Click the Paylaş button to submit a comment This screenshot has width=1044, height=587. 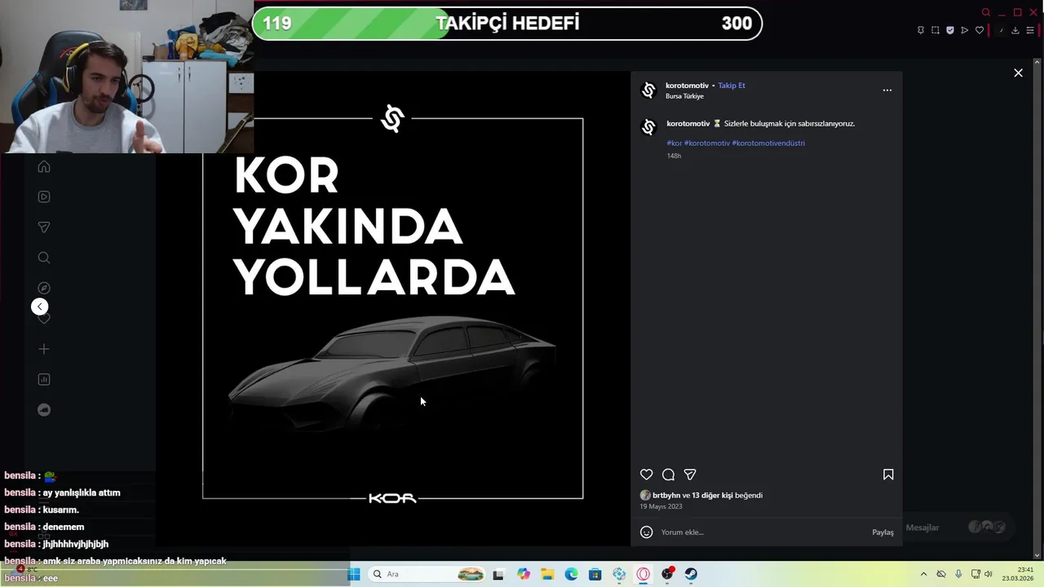click(883, 532)
